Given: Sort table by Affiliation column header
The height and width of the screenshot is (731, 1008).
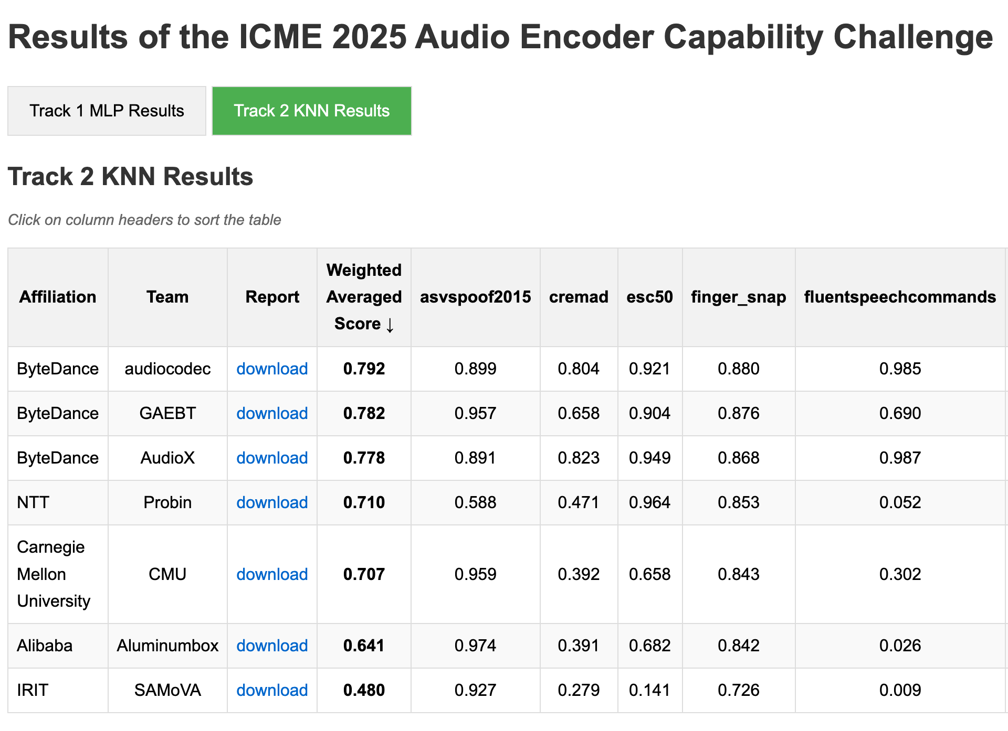Looking at the screenshot, I should 58,297.
